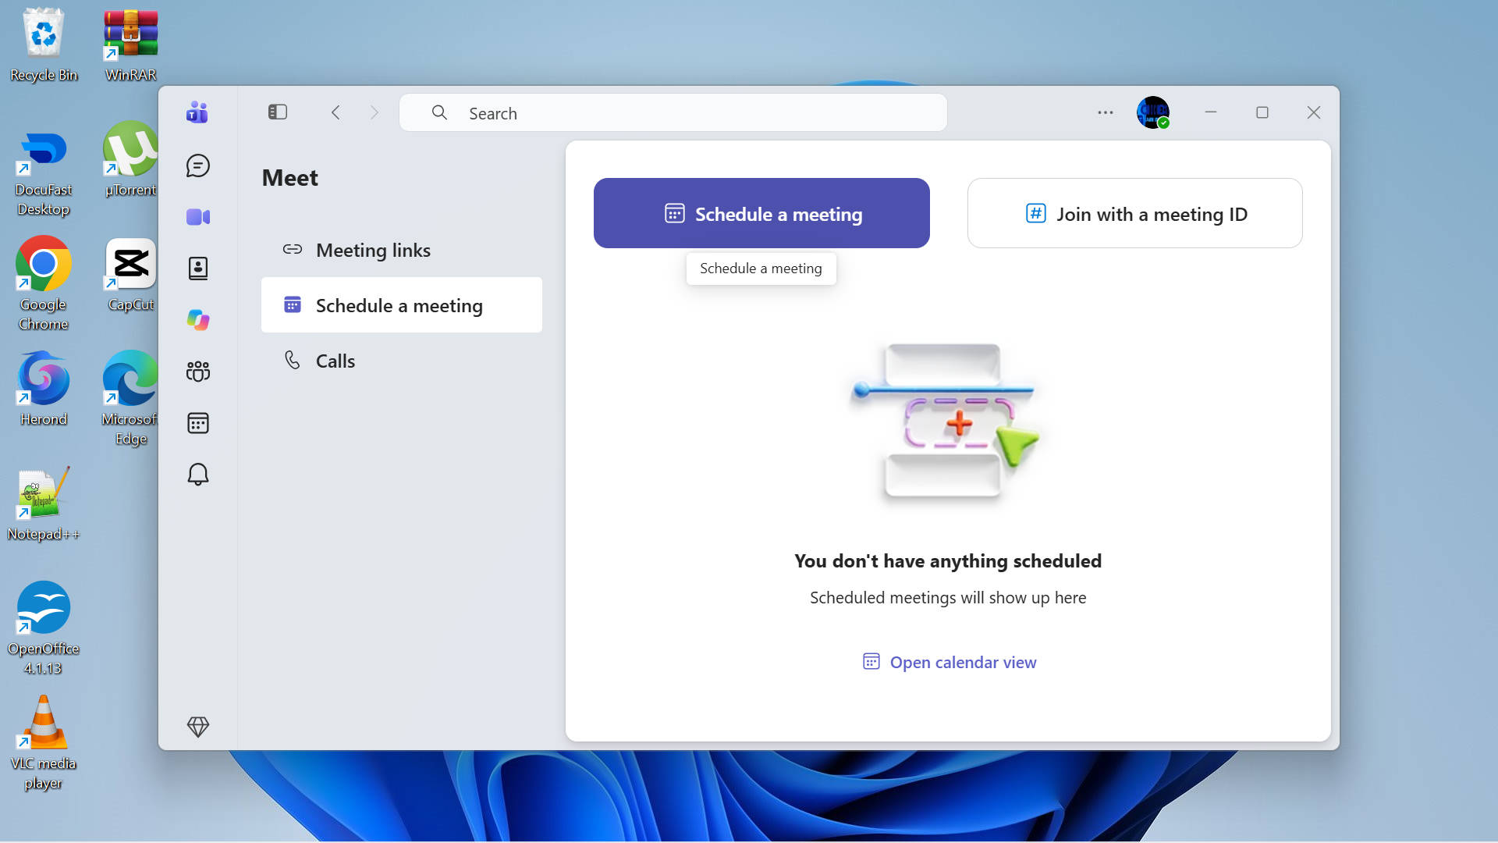Viewport: 1498px width, 843px height.
Task: Toggle the navigation pane layout icon
Action: [278, 112]
